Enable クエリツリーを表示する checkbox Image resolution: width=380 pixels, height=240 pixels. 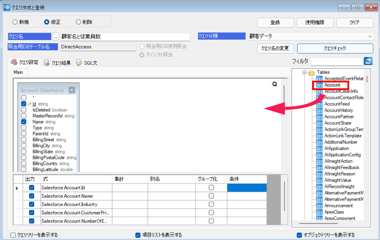[13, 235]
